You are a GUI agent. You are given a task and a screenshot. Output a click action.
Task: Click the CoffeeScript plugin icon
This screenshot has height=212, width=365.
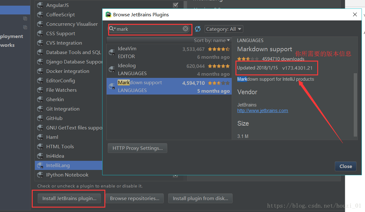pos(40,15)
